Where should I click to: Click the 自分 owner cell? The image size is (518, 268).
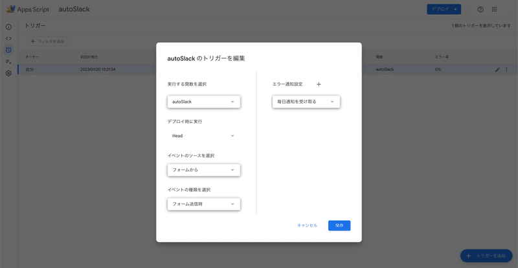30,70
